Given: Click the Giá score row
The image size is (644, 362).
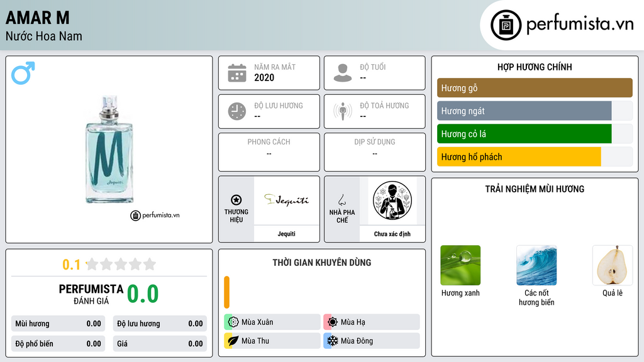Looking at the screenshot, I should pos(160,344).
